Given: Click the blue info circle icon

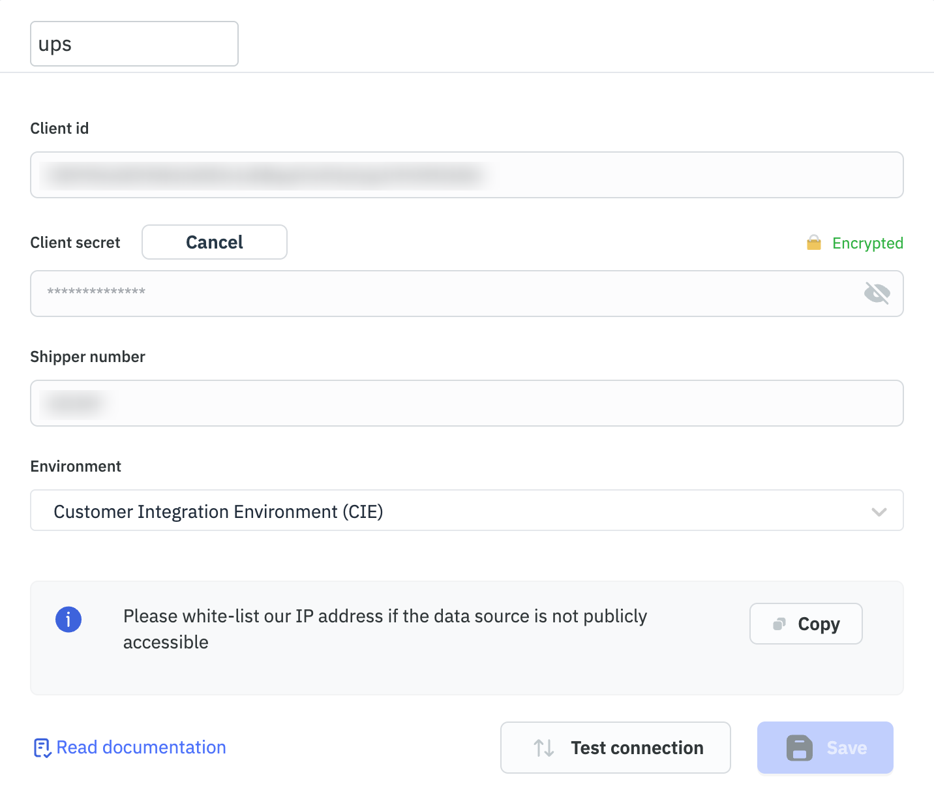Looking at the screenshot, I should coord(68,619).
